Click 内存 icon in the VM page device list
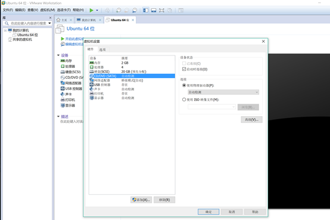 63,61
